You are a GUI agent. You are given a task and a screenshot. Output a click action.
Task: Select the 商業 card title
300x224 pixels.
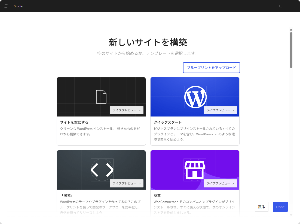click(x=157, y=195)
